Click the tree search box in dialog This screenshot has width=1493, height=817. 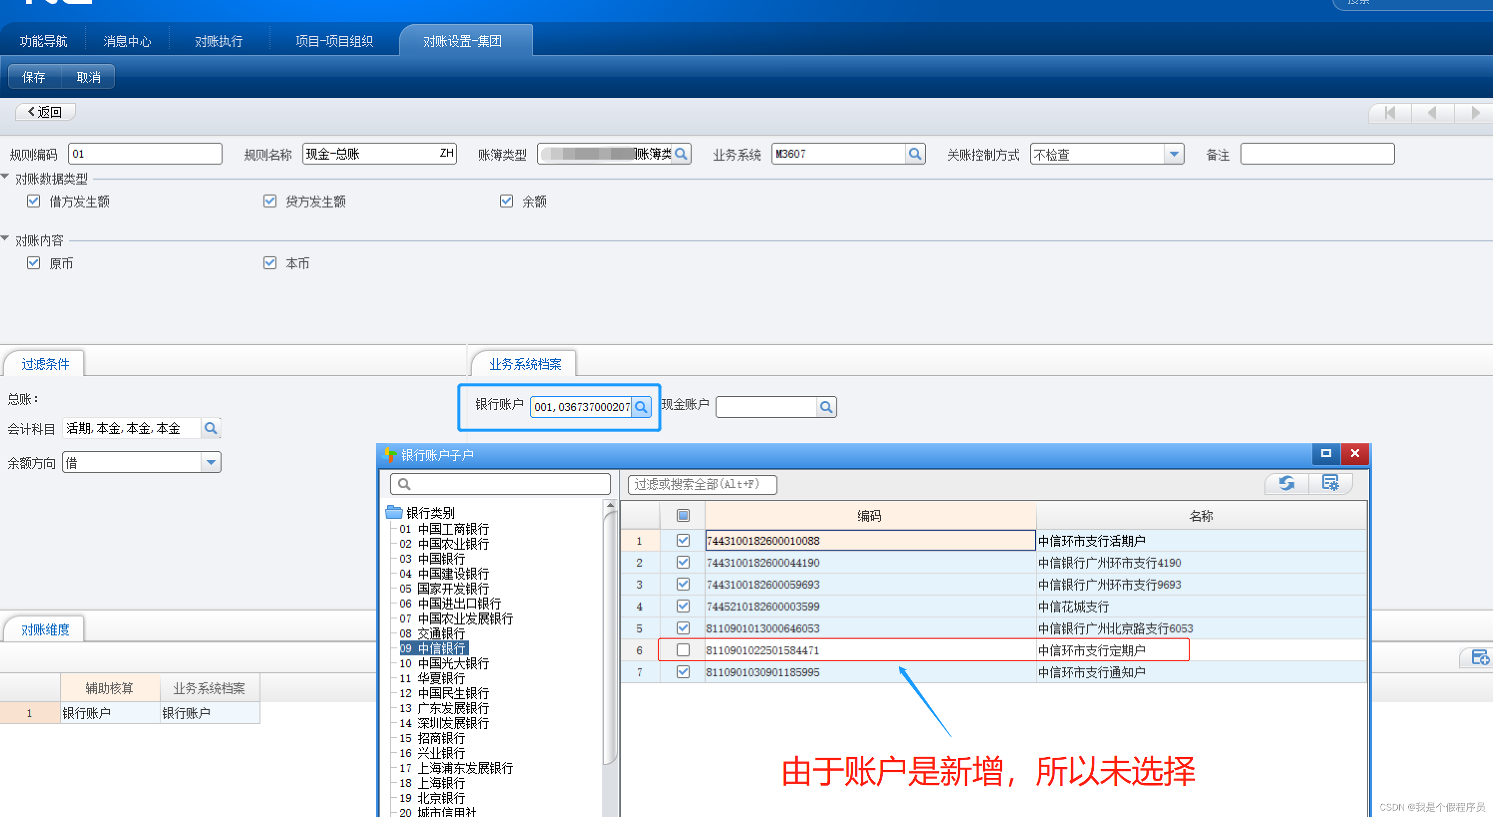coord(501,484)
